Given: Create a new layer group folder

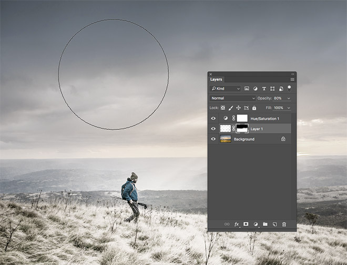Looking at the screenshot, I should point(265,224).
